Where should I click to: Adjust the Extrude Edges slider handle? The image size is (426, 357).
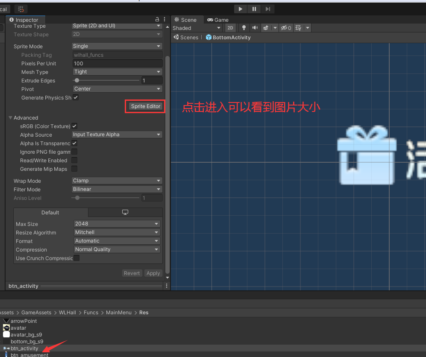click(x=77, y=80)
